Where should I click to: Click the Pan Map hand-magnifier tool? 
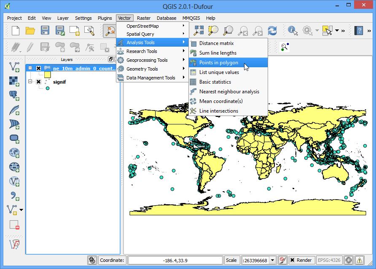(110, 31)
